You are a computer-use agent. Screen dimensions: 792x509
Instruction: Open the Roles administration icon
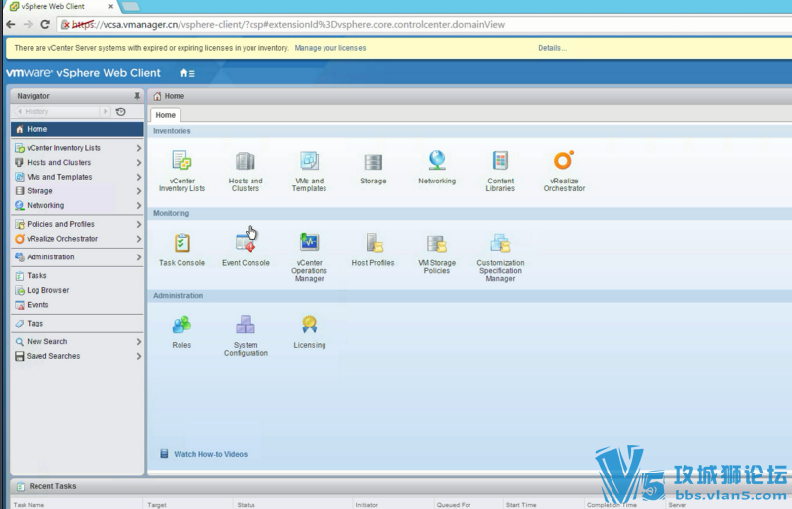click(181, 326)
